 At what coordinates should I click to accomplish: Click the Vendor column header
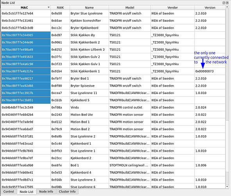point(172,7)
